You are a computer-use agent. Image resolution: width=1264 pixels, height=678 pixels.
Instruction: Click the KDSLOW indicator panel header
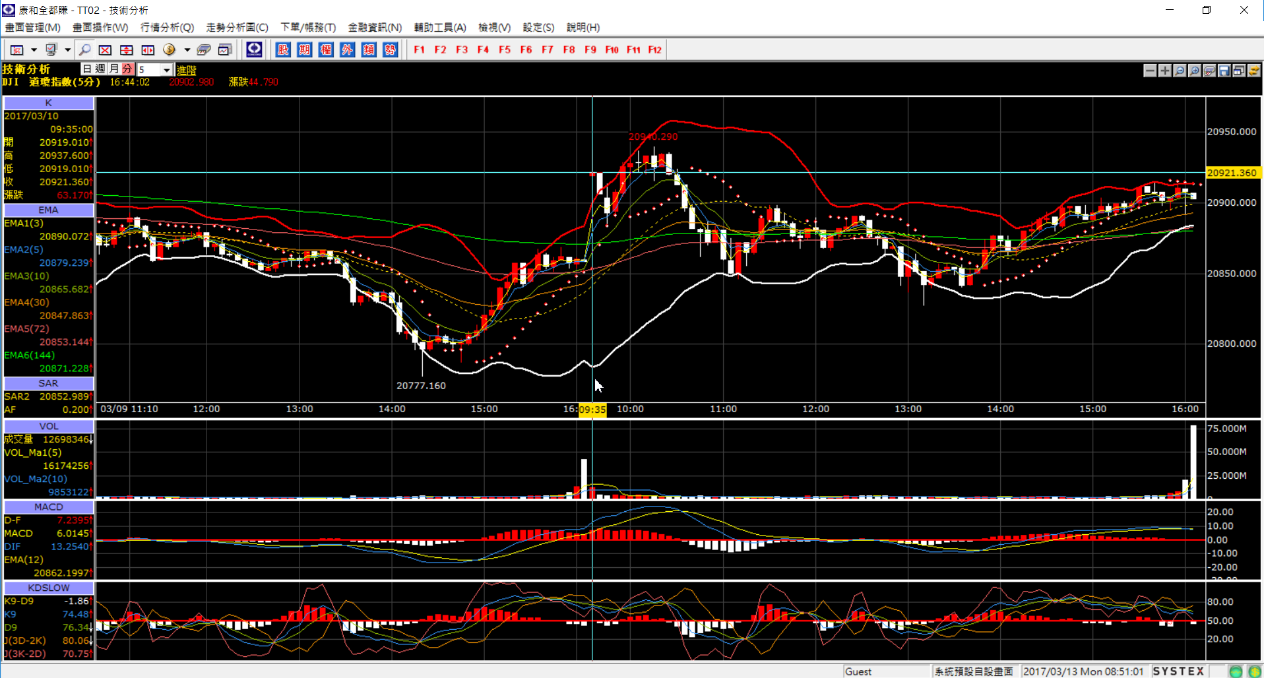[x=48, y=588]
